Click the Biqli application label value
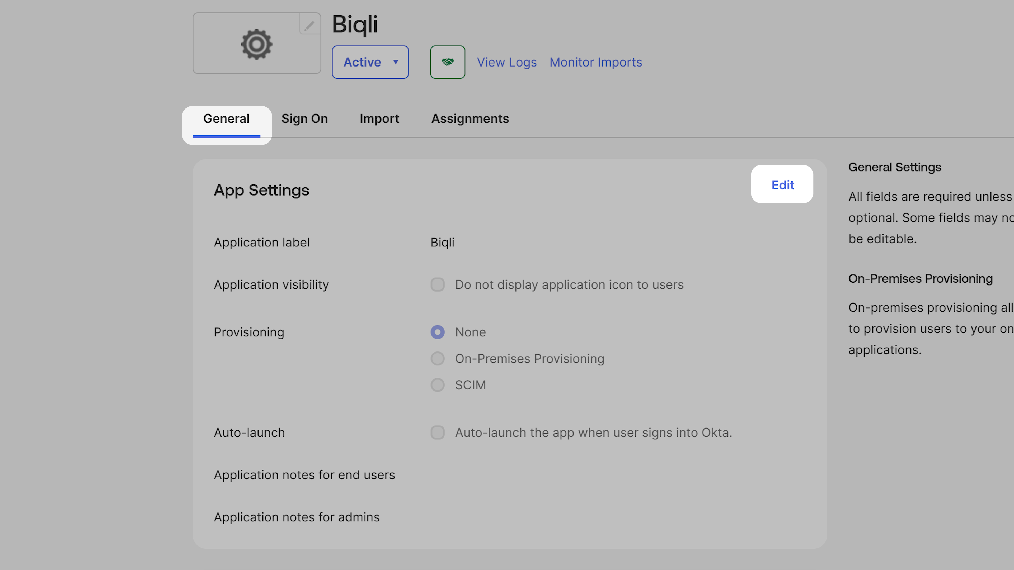1014x570 pixels. (443, 242)
